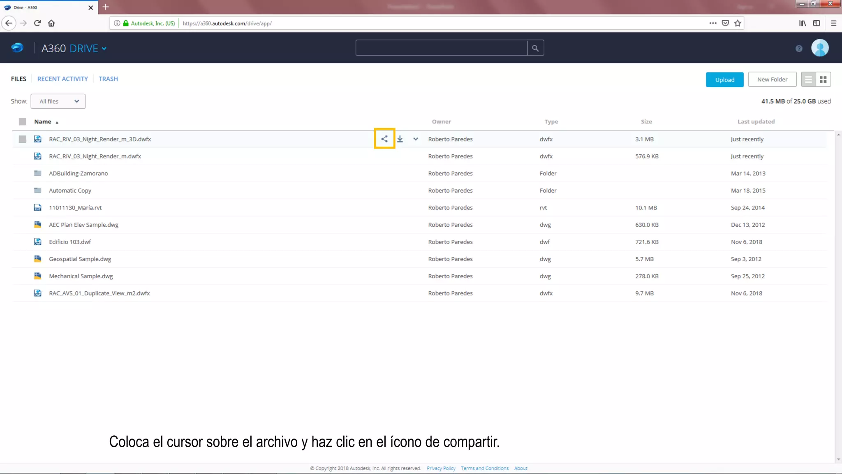842x474 pixels.
Task: Switch to RECENT ACTIVITY tab
Action: click(62, 79)
